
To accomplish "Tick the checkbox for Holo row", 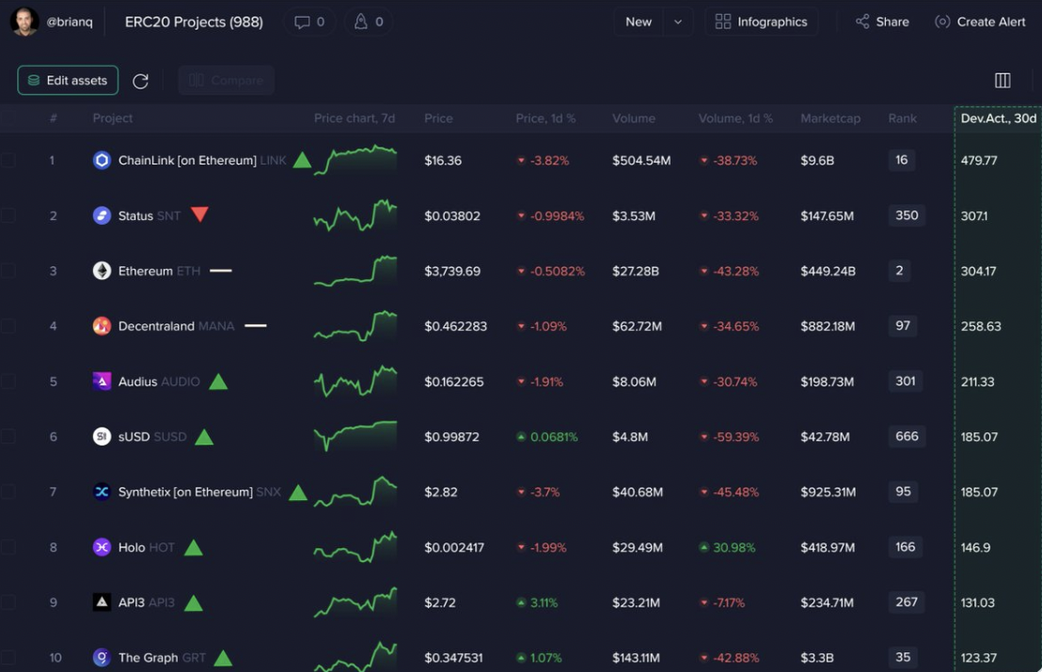I will click(x=8, y=547).
